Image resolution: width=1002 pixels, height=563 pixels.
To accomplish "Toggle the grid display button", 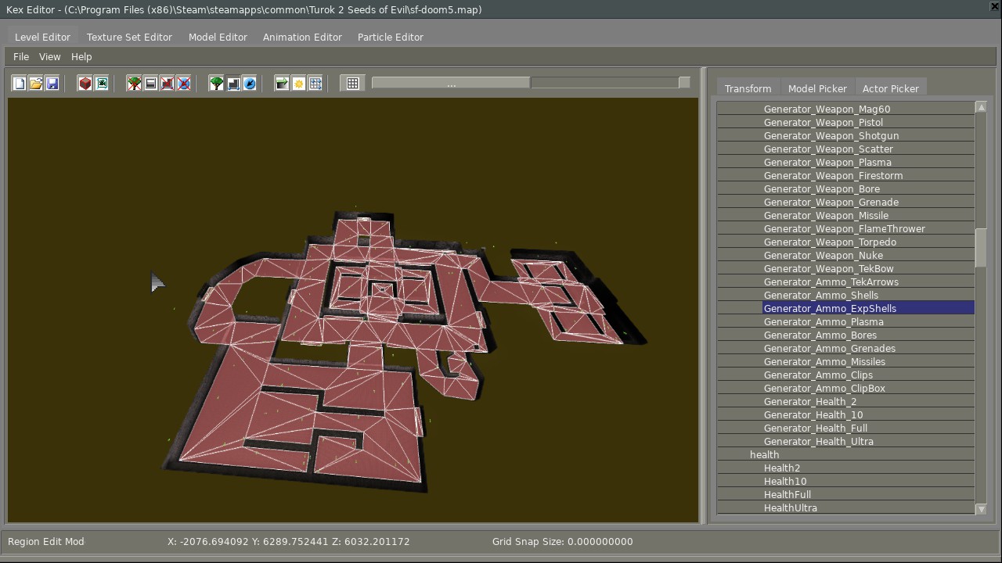I will coord(353,84).
